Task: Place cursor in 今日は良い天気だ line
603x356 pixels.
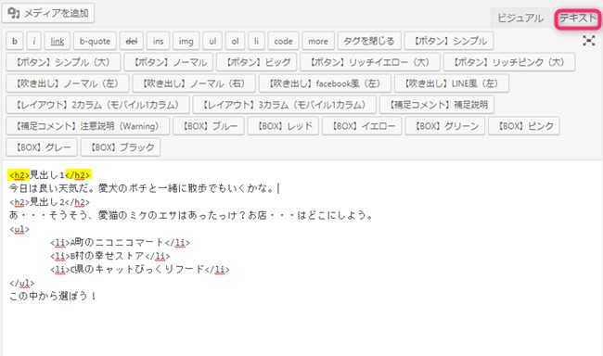Action: [143, 188]
